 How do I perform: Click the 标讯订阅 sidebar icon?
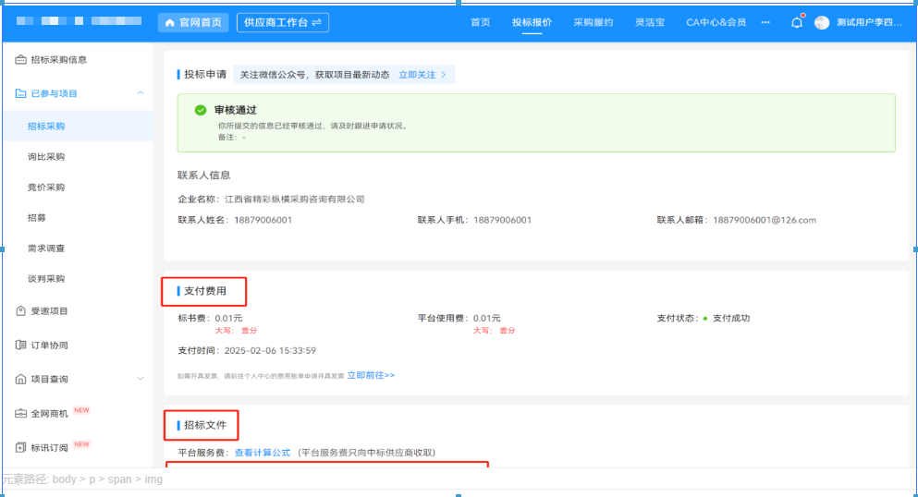20,447
